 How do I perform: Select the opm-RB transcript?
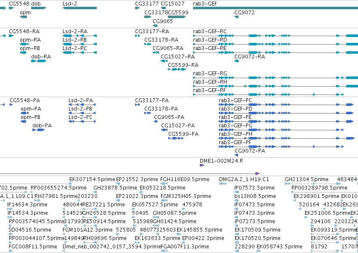point(30,48)
